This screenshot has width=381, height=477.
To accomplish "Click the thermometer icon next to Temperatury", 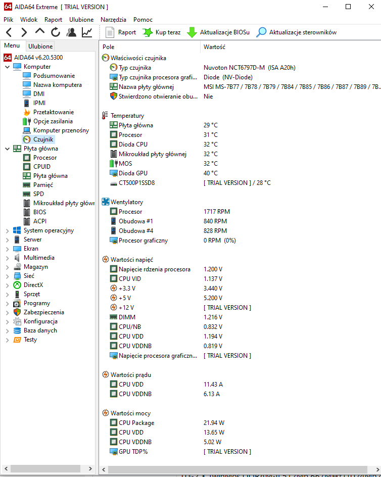I will [105, 116].
